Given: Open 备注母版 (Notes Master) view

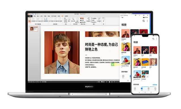Looking at the screenshot, I should [x=60, y=20].
